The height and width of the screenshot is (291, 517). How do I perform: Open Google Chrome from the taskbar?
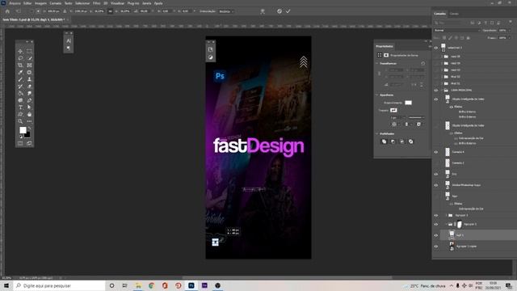coord(151,285)
